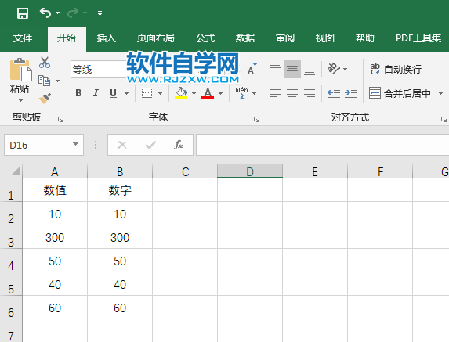Open the 帮助 tab
This screenshot has height=342, width=449.
365,38
